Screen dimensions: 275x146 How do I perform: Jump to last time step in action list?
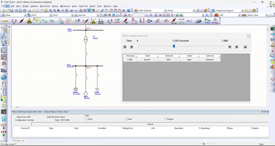(x=237, y=47)
